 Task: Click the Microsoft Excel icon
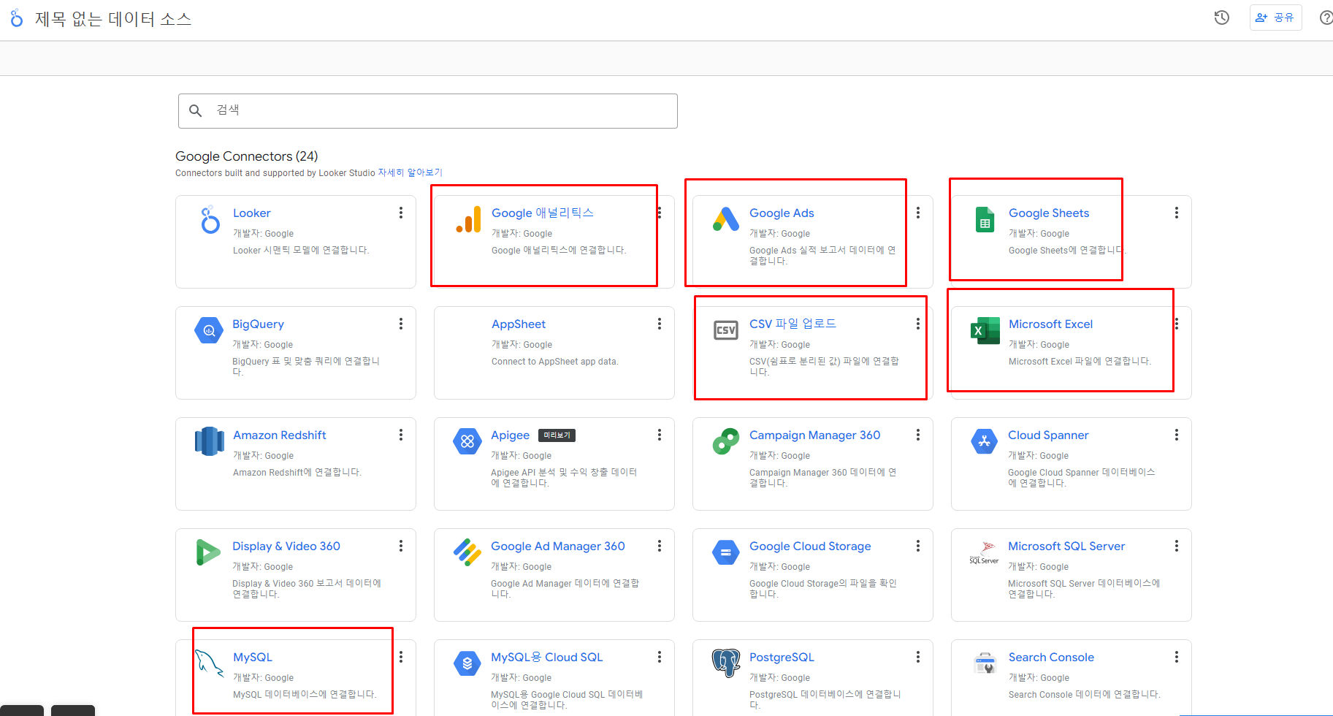pos(985,331)
